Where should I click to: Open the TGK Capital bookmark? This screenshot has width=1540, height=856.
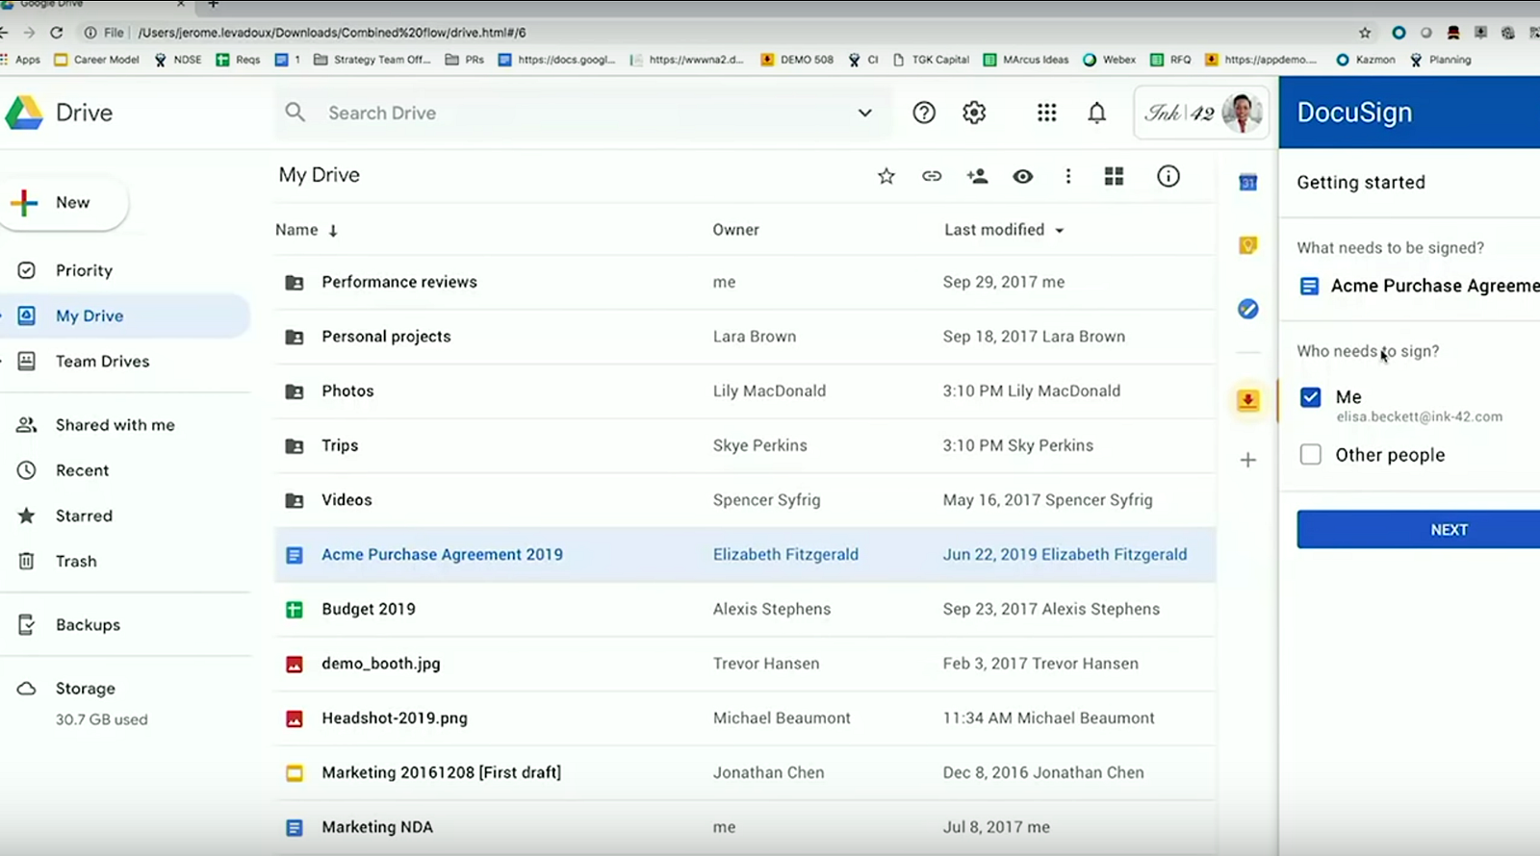coord(931,60)
